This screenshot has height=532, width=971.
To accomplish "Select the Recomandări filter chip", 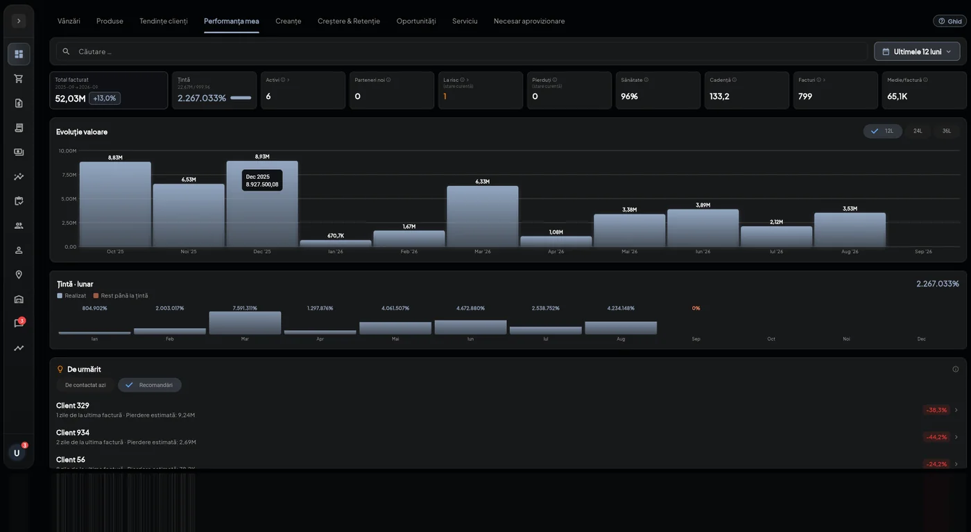I will click(150, 385).
